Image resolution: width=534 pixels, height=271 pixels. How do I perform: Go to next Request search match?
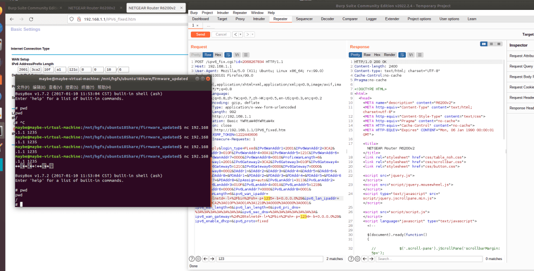(212, 259)
